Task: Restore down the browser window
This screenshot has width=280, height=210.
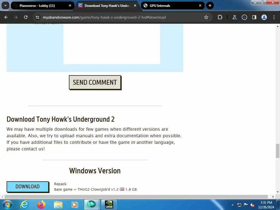Action: pyautogui.click(x=262, y=2)
